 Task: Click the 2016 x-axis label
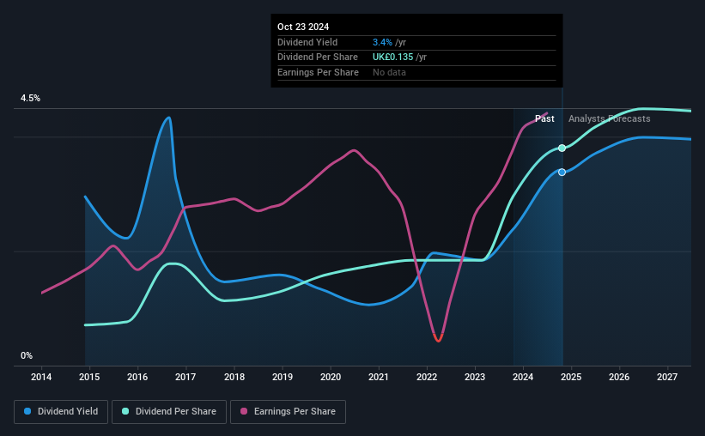(137, 377)
